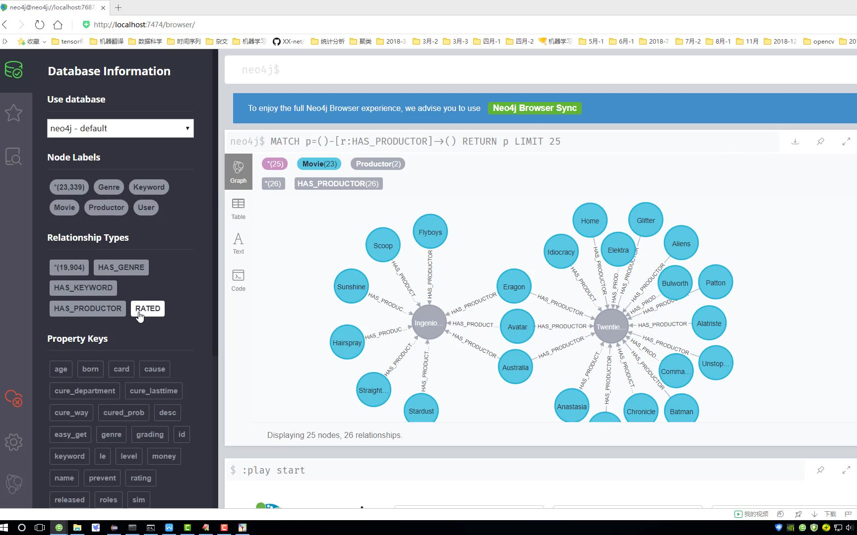Image resolution: width=857 pixels, height=535 pixels.
Task: Open the About Neo4j sidebar icon
Action: point(14,484)
